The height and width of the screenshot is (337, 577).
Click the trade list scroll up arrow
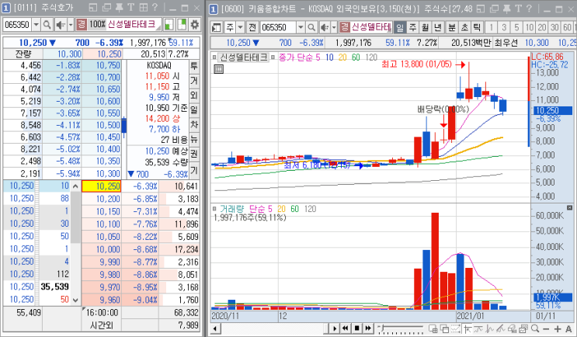coord(75,186)
